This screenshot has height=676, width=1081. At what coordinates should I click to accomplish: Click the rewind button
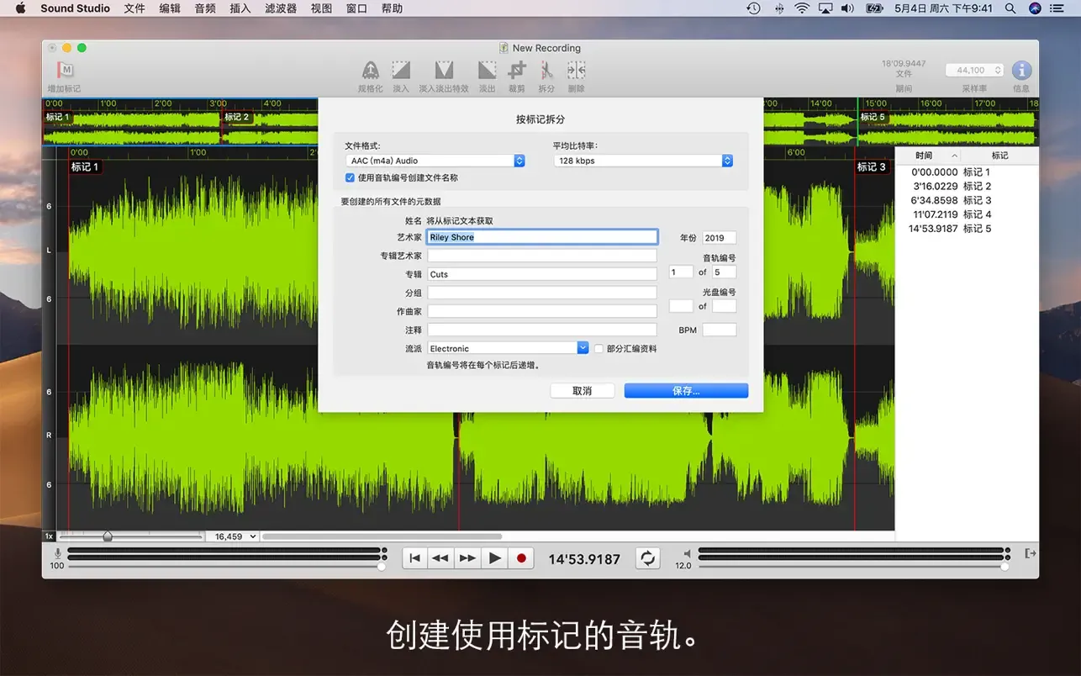(x=440, y=558)
